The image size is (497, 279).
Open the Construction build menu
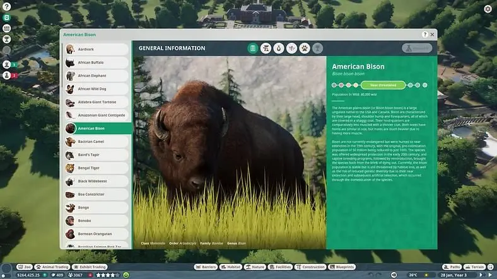pos(310,267)
